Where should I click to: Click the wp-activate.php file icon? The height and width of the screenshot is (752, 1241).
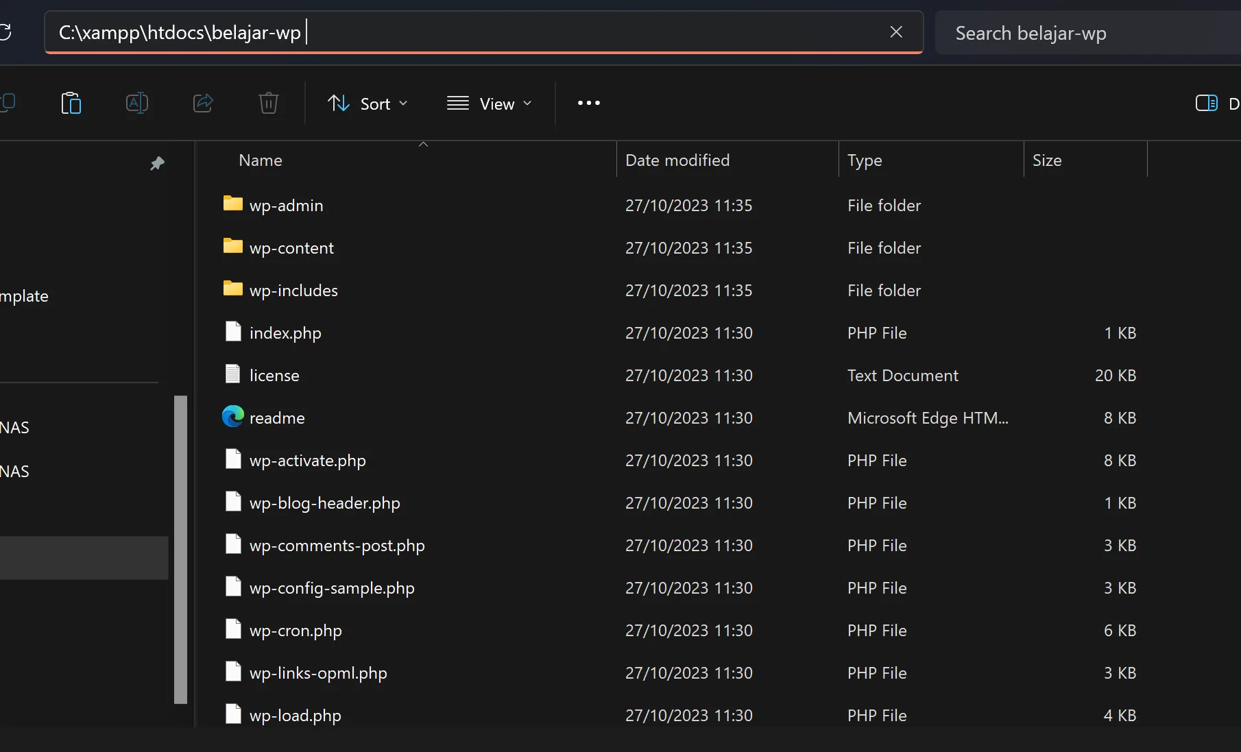click(x=233, y=459)
